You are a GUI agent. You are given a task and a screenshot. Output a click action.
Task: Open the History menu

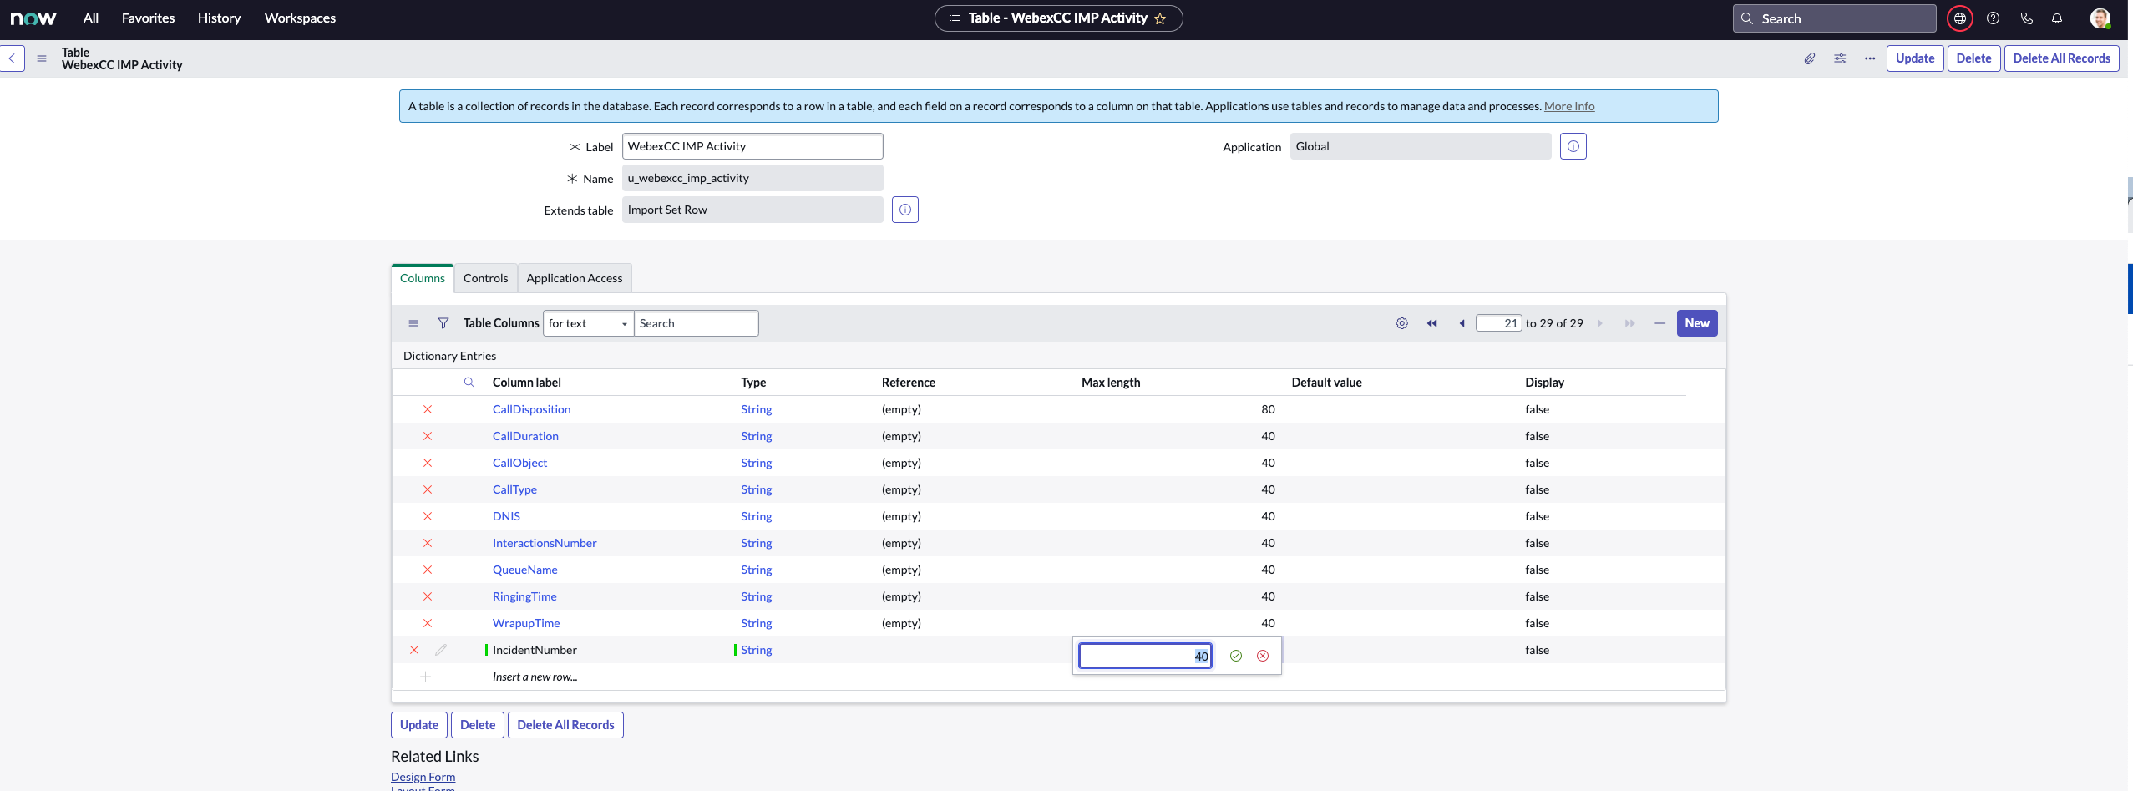pos(219,18)
